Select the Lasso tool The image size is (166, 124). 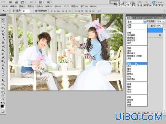tap(3, 27)
